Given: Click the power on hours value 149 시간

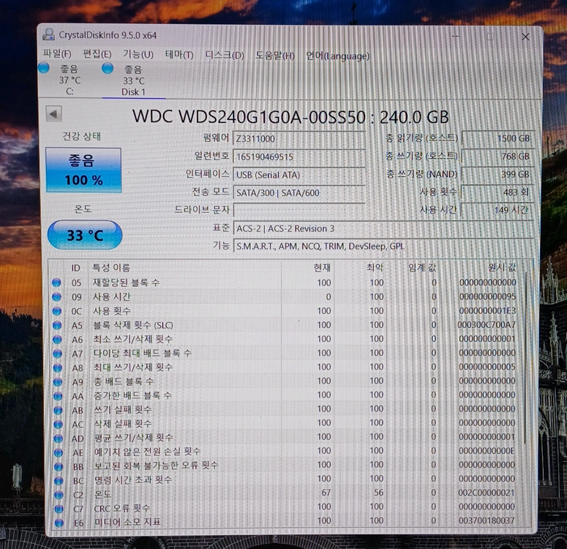Looking at the screenshot, I should [497, 209].
